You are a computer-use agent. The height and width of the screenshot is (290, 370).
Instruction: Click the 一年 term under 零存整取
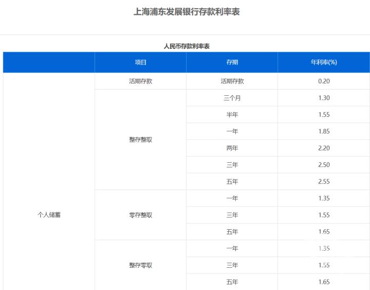click(232, 198)
